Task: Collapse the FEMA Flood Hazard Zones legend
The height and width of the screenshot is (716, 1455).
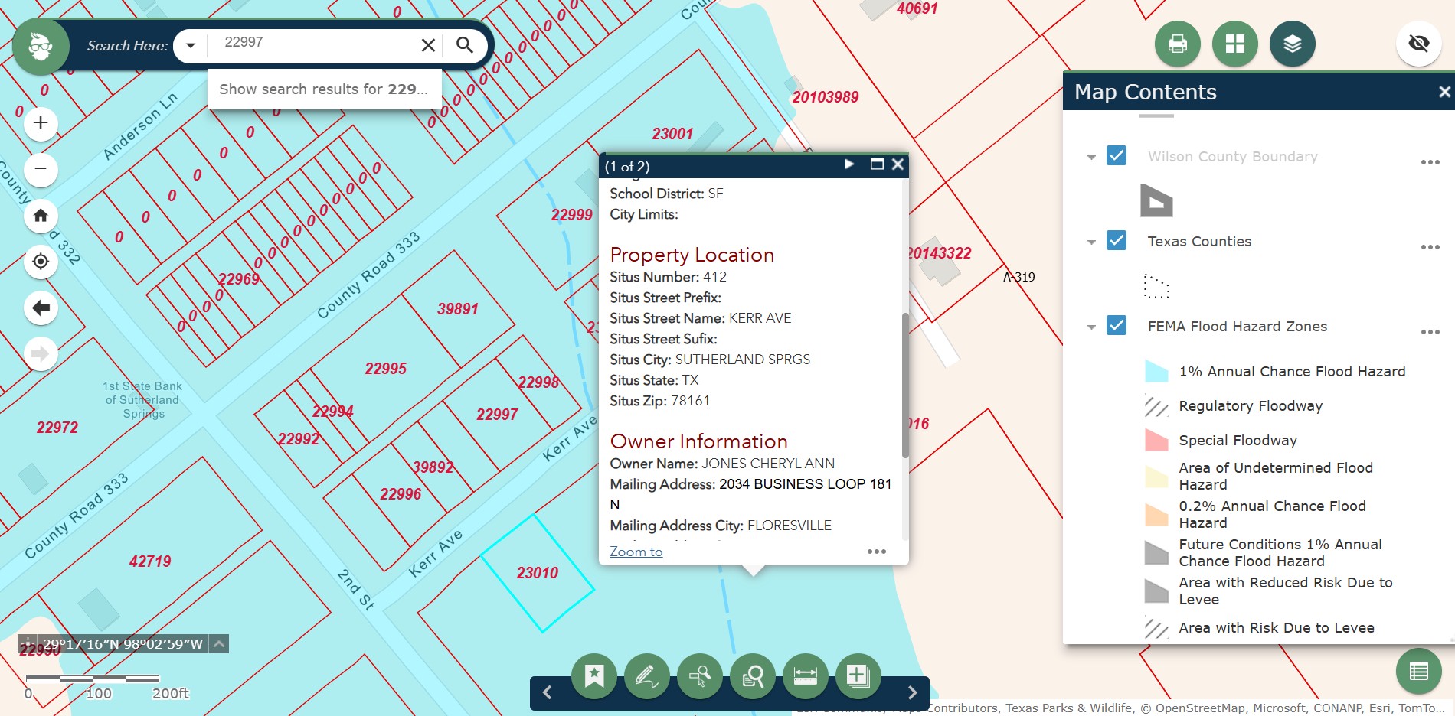Action: [1091, 327]
